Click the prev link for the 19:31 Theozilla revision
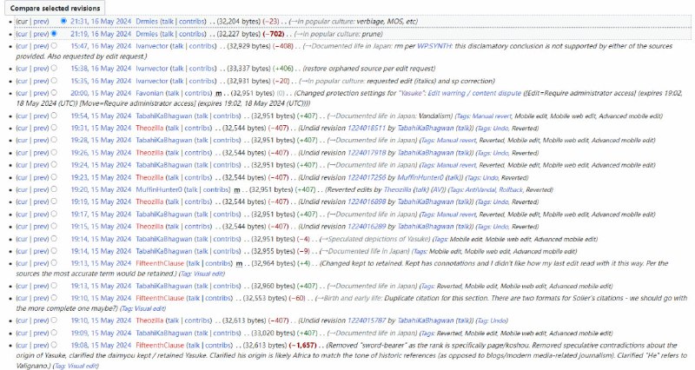This screenshot has height=370, width=695. click(x=40, y=128)
